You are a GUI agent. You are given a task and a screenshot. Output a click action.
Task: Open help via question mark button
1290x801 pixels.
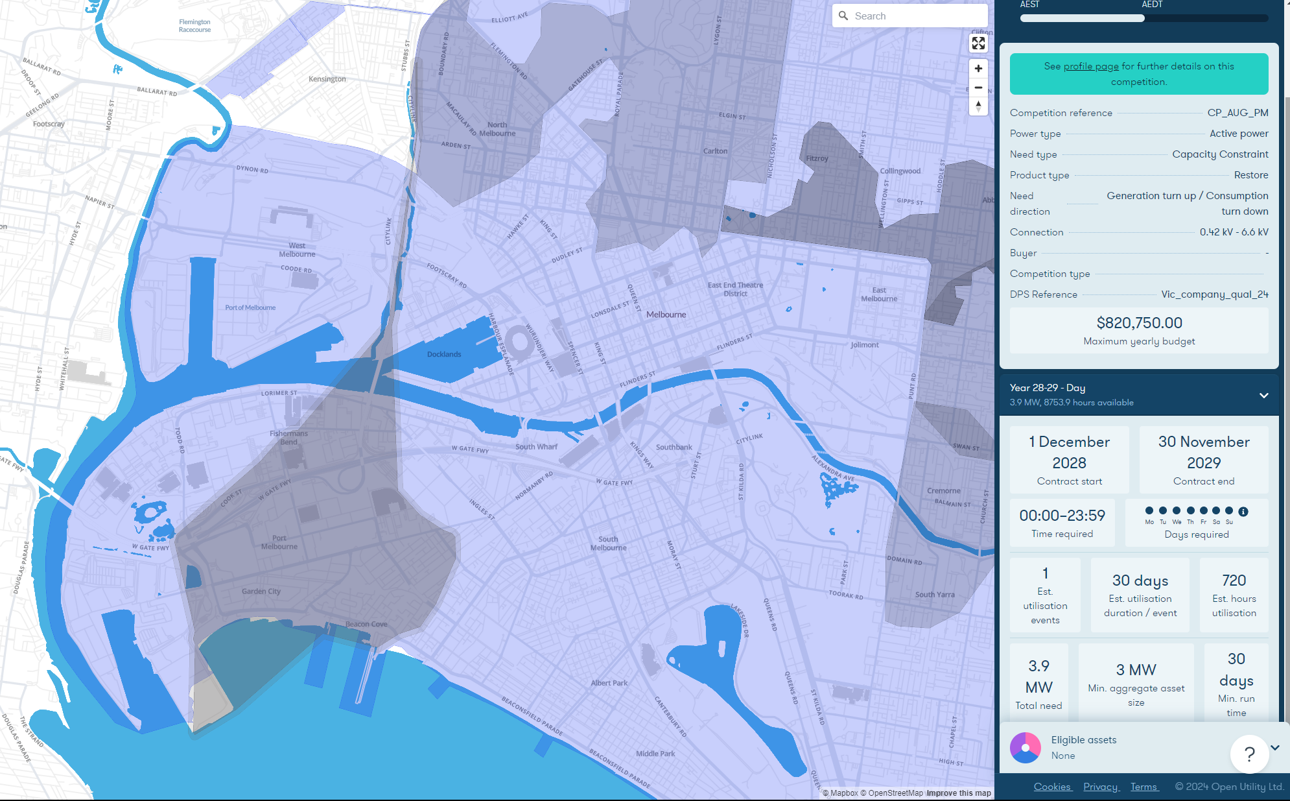pos(1249,754)
